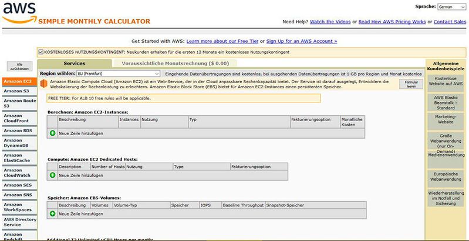Screen dimensions: 469x241
Task: Click the Snapshot-Speicher column header
Action: [x=315, y=205]
